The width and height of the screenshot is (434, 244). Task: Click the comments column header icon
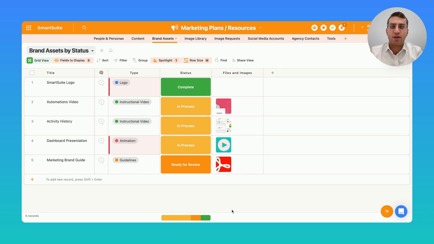101,73
